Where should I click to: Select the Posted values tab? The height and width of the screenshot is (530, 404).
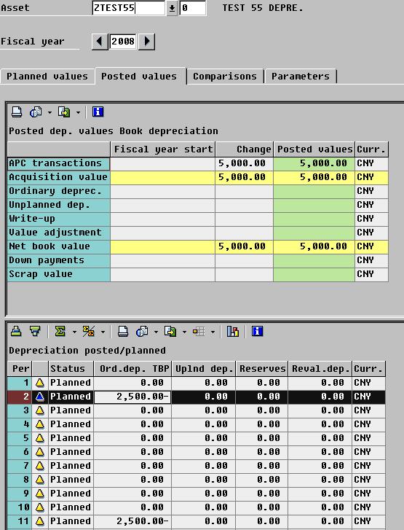pyautogui.click(x=139, y=77)
